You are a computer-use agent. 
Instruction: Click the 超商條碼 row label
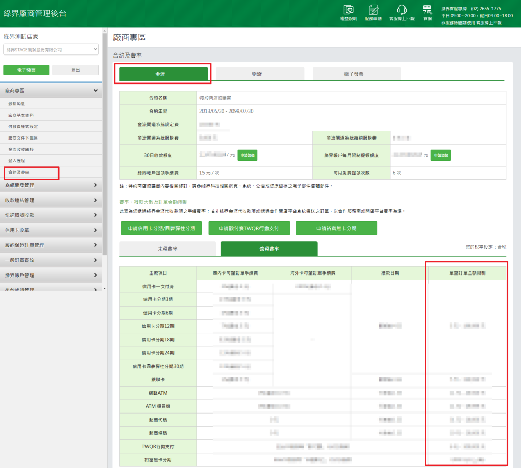pos(158,433)
